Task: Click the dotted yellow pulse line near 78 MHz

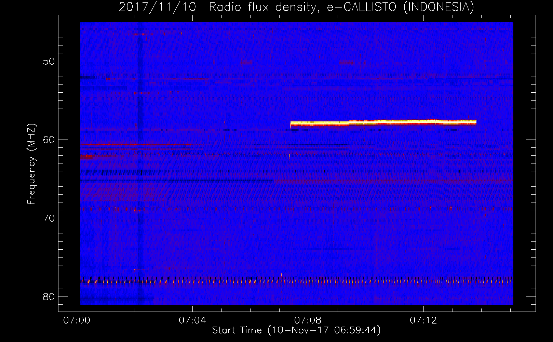Action: (x=297, y=282)
